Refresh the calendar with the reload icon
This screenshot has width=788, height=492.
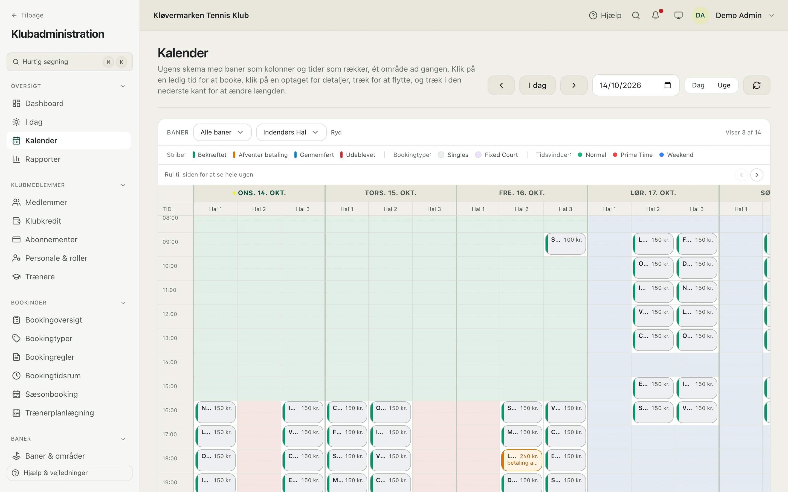pyautogui.click(x=757, y=85)
